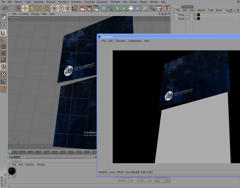This screenshot has height=188, width=240.
Task: Open viewport Cameras menu
Action: 24,14
